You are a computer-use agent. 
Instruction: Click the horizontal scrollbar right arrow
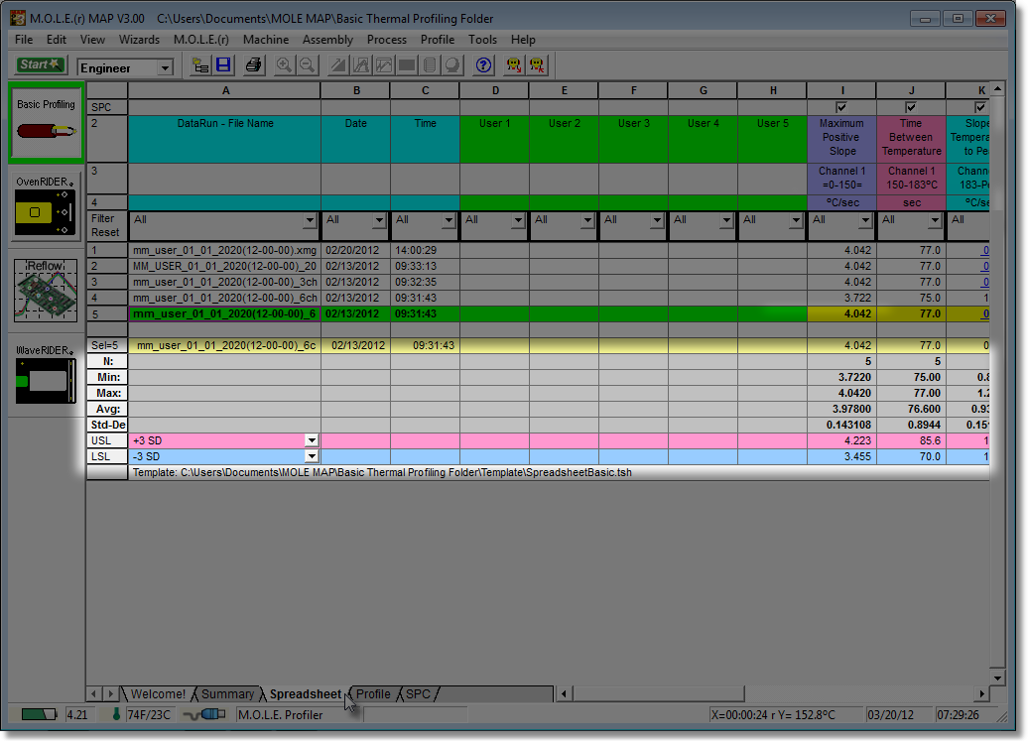[x=981, y=693]
